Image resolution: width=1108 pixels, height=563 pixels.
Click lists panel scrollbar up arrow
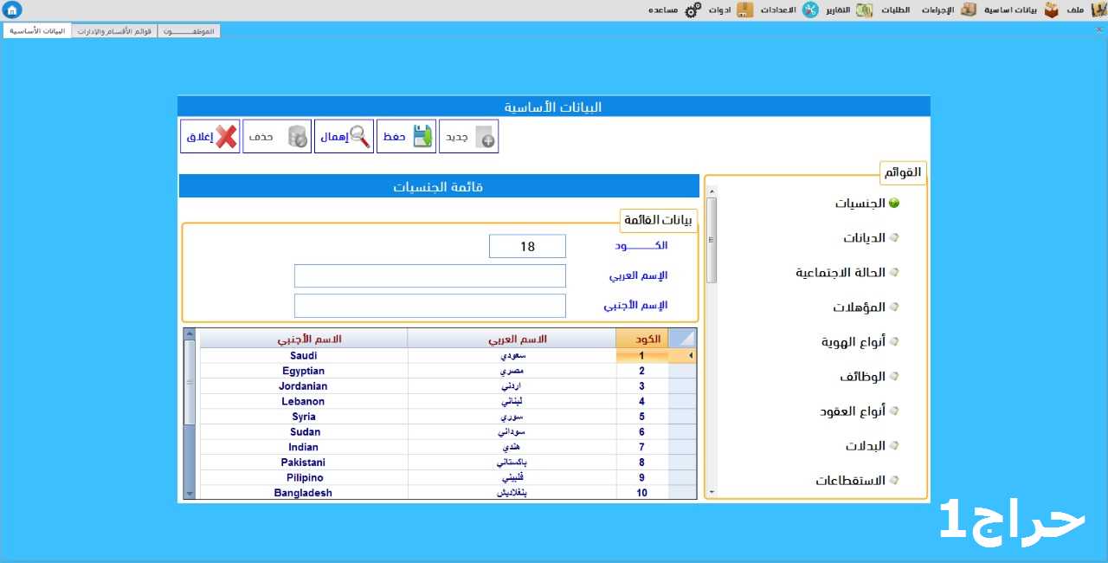tap(712, 190)
